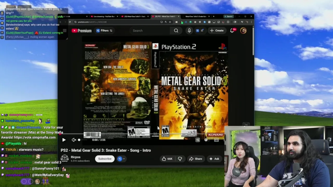
Task: Reload the page with browser refresh icon
Action: (70, 22)
